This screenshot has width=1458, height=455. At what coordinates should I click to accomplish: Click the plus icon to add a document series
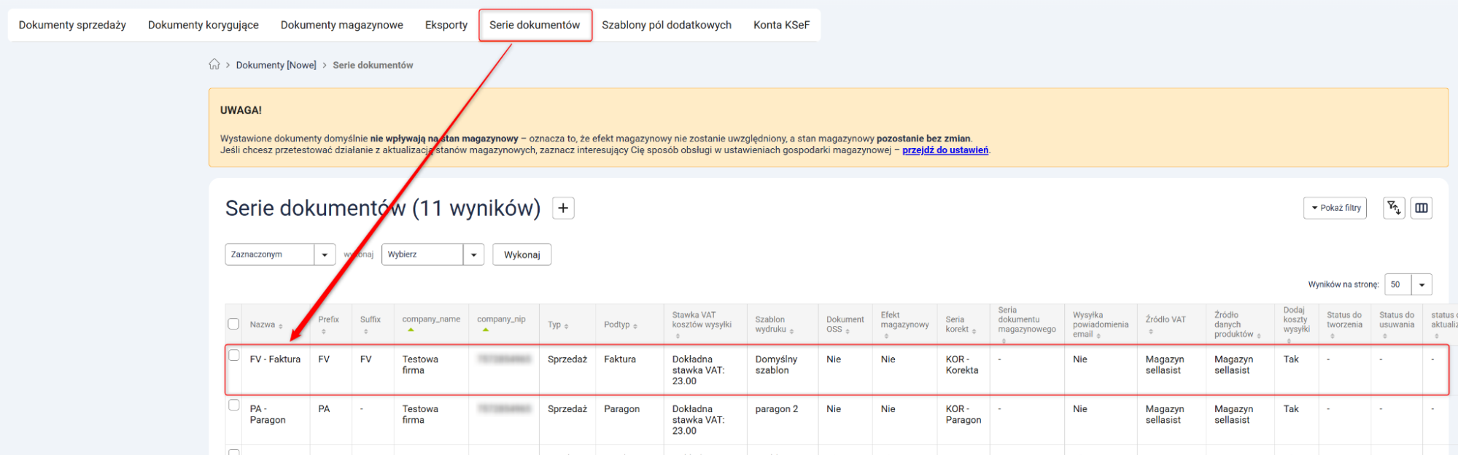click(563, 209)
